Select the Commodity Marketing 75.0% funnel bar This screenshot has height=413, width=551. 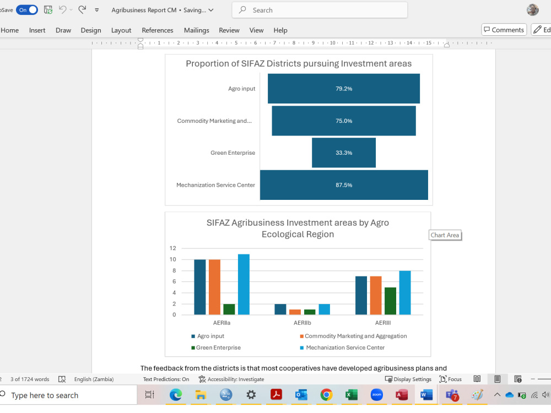344,121
